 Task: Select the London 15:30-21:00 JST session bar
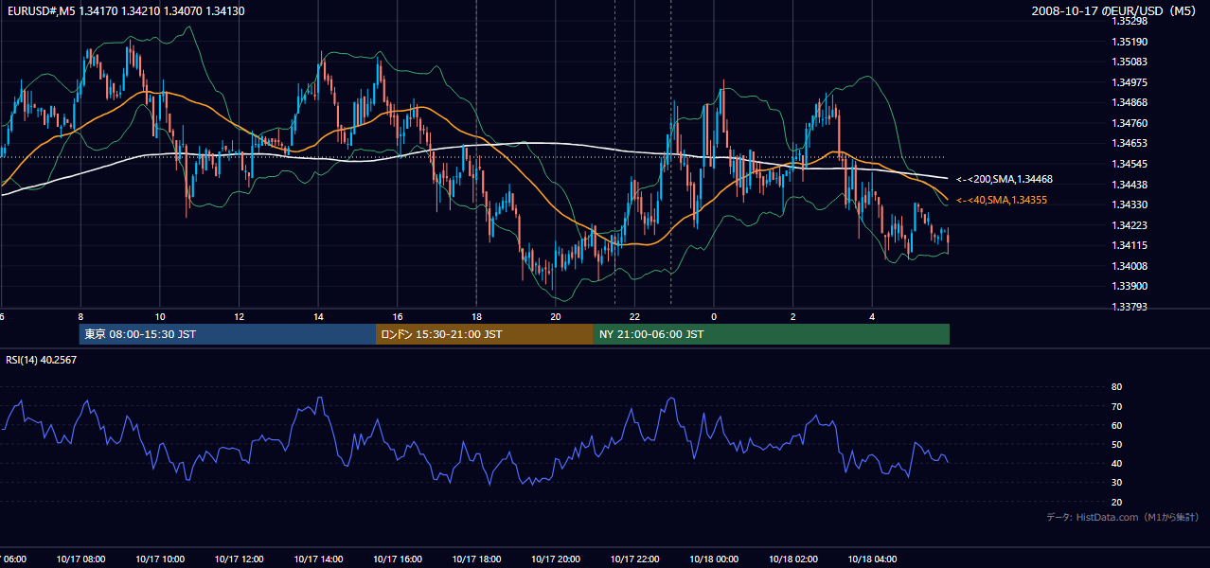click(485, 334)
